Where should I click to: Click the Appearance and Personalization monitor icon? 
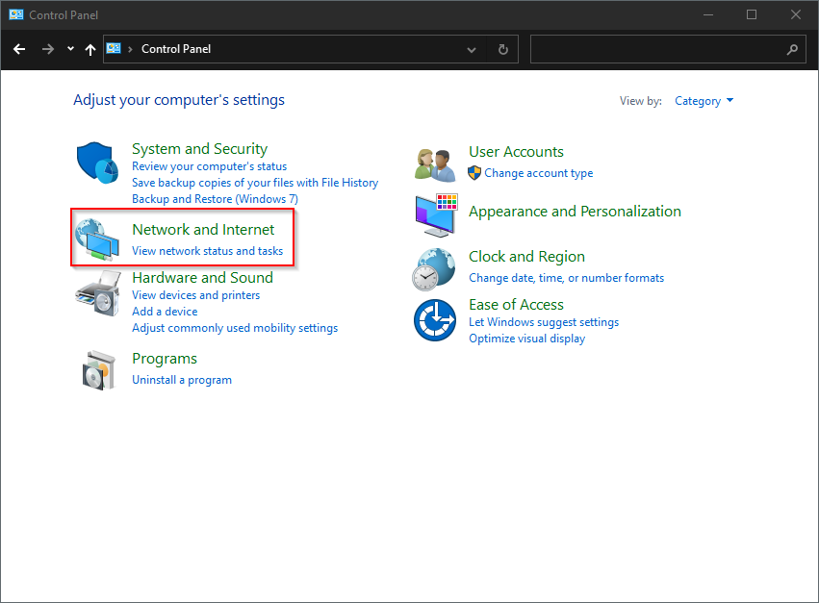(x=437, y=214)
